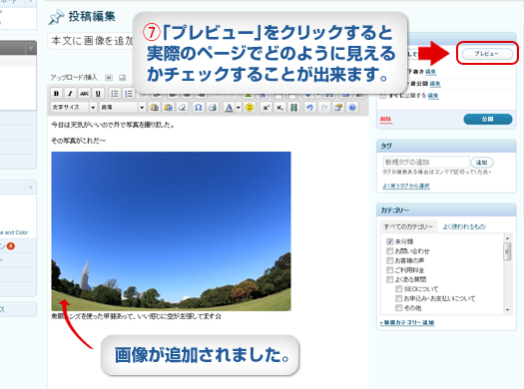The width and height of the screenshot is (524, 389).
Task: Expand the dark sidebar menu header arrow
Action: (x=31, y=49)
